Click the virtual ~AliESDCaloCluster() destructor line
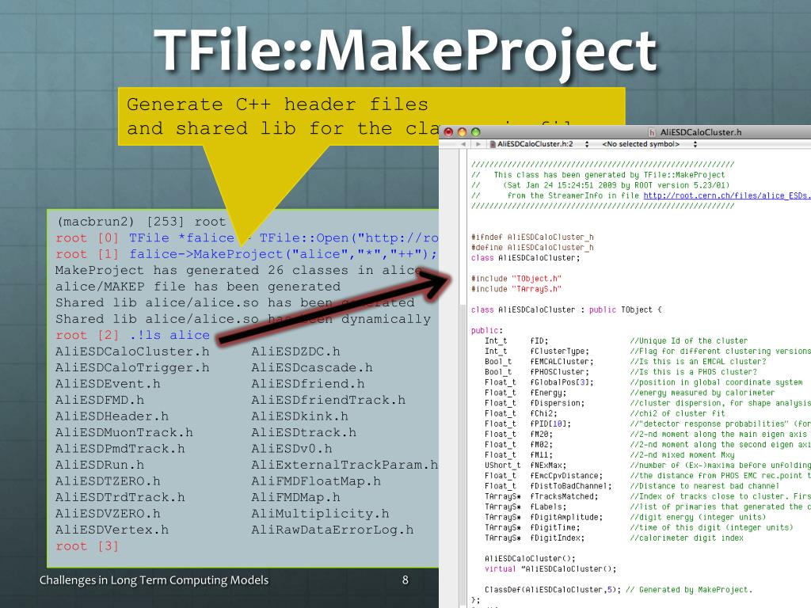Viewport: 811px width, 608px height. click(x=550, y=569)
